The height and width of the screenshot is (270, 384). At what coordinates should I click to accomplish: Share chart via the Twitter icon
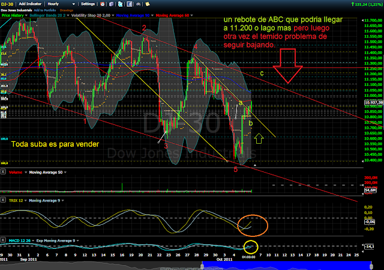pos(120,4)
